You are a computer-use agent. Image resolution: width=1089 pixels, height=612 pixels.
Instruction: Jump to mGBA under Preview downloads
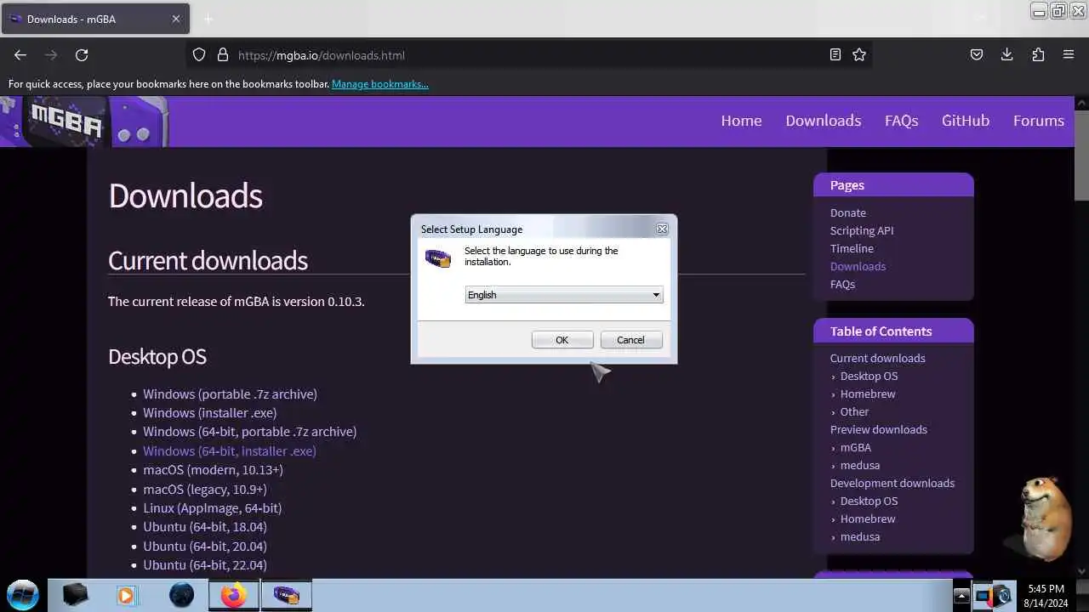(855, 447)
